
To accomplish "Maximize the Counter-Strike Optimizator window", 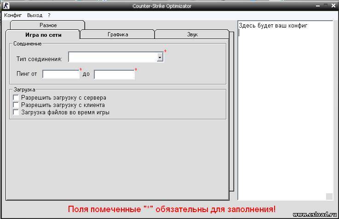I will click(x=325, y=6).
